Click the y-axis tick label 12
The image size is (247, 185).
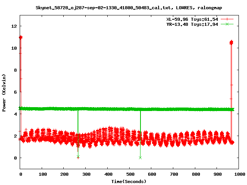[x=14, y=26]
